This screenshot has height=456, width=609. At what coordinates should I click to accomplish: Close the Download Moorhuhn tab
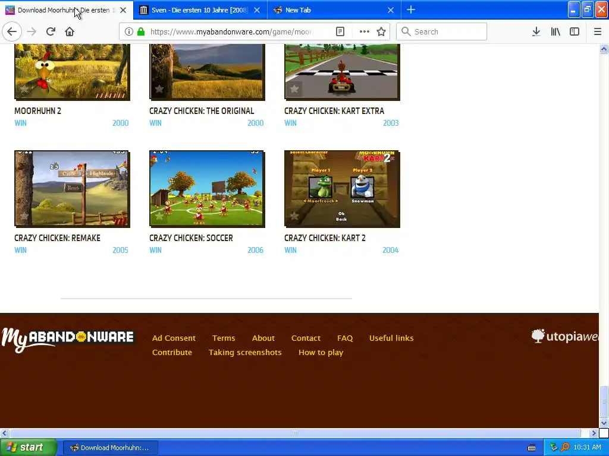point(123,10)
